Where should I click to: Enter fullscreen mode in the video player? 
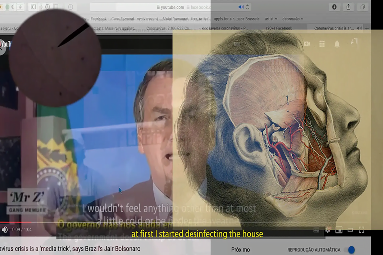pyautogui.click(x=362, y=230)
